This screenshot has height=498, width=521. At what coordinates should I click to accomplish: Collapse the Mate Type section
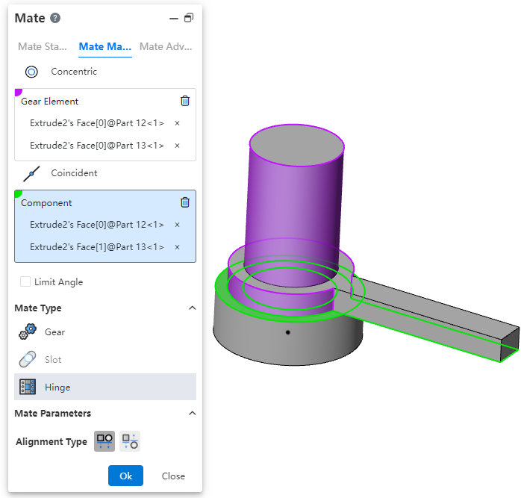point(192,308)
